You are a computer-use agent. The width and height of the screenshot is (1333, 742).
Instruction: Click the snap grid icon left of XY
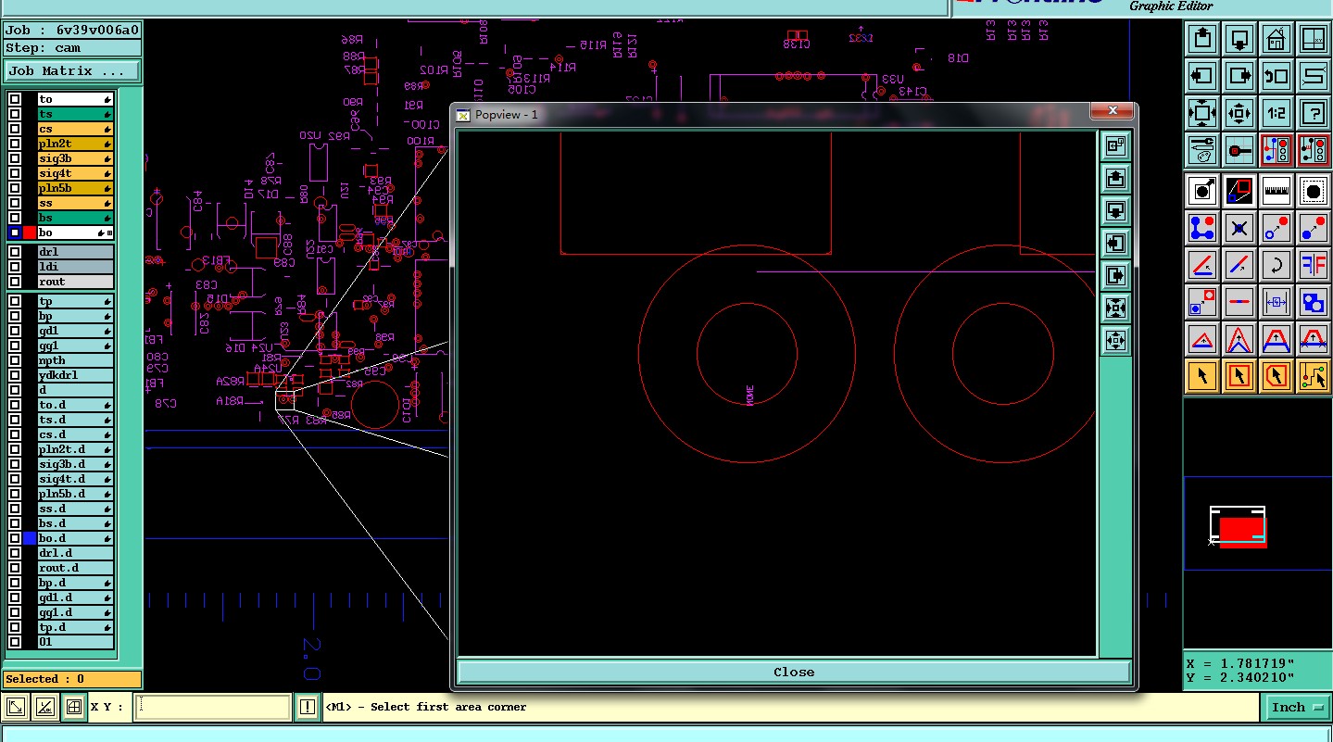[75, 708]
